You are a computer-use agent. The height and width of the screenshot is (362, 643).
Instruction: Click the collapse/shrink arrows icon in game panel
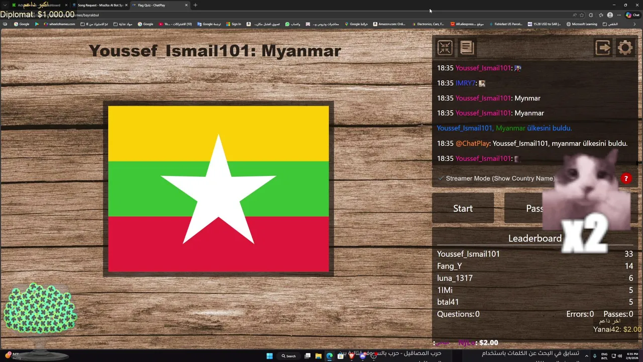pos(445,48)
